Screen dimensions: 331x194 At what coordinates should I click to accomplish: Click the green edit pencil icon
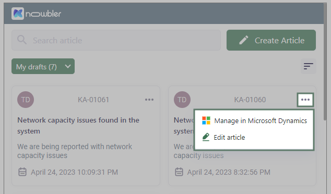coord(206,137)
